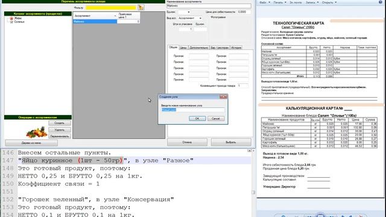
Task: Click the 'Отмена' button
Action: click(187, 142)
